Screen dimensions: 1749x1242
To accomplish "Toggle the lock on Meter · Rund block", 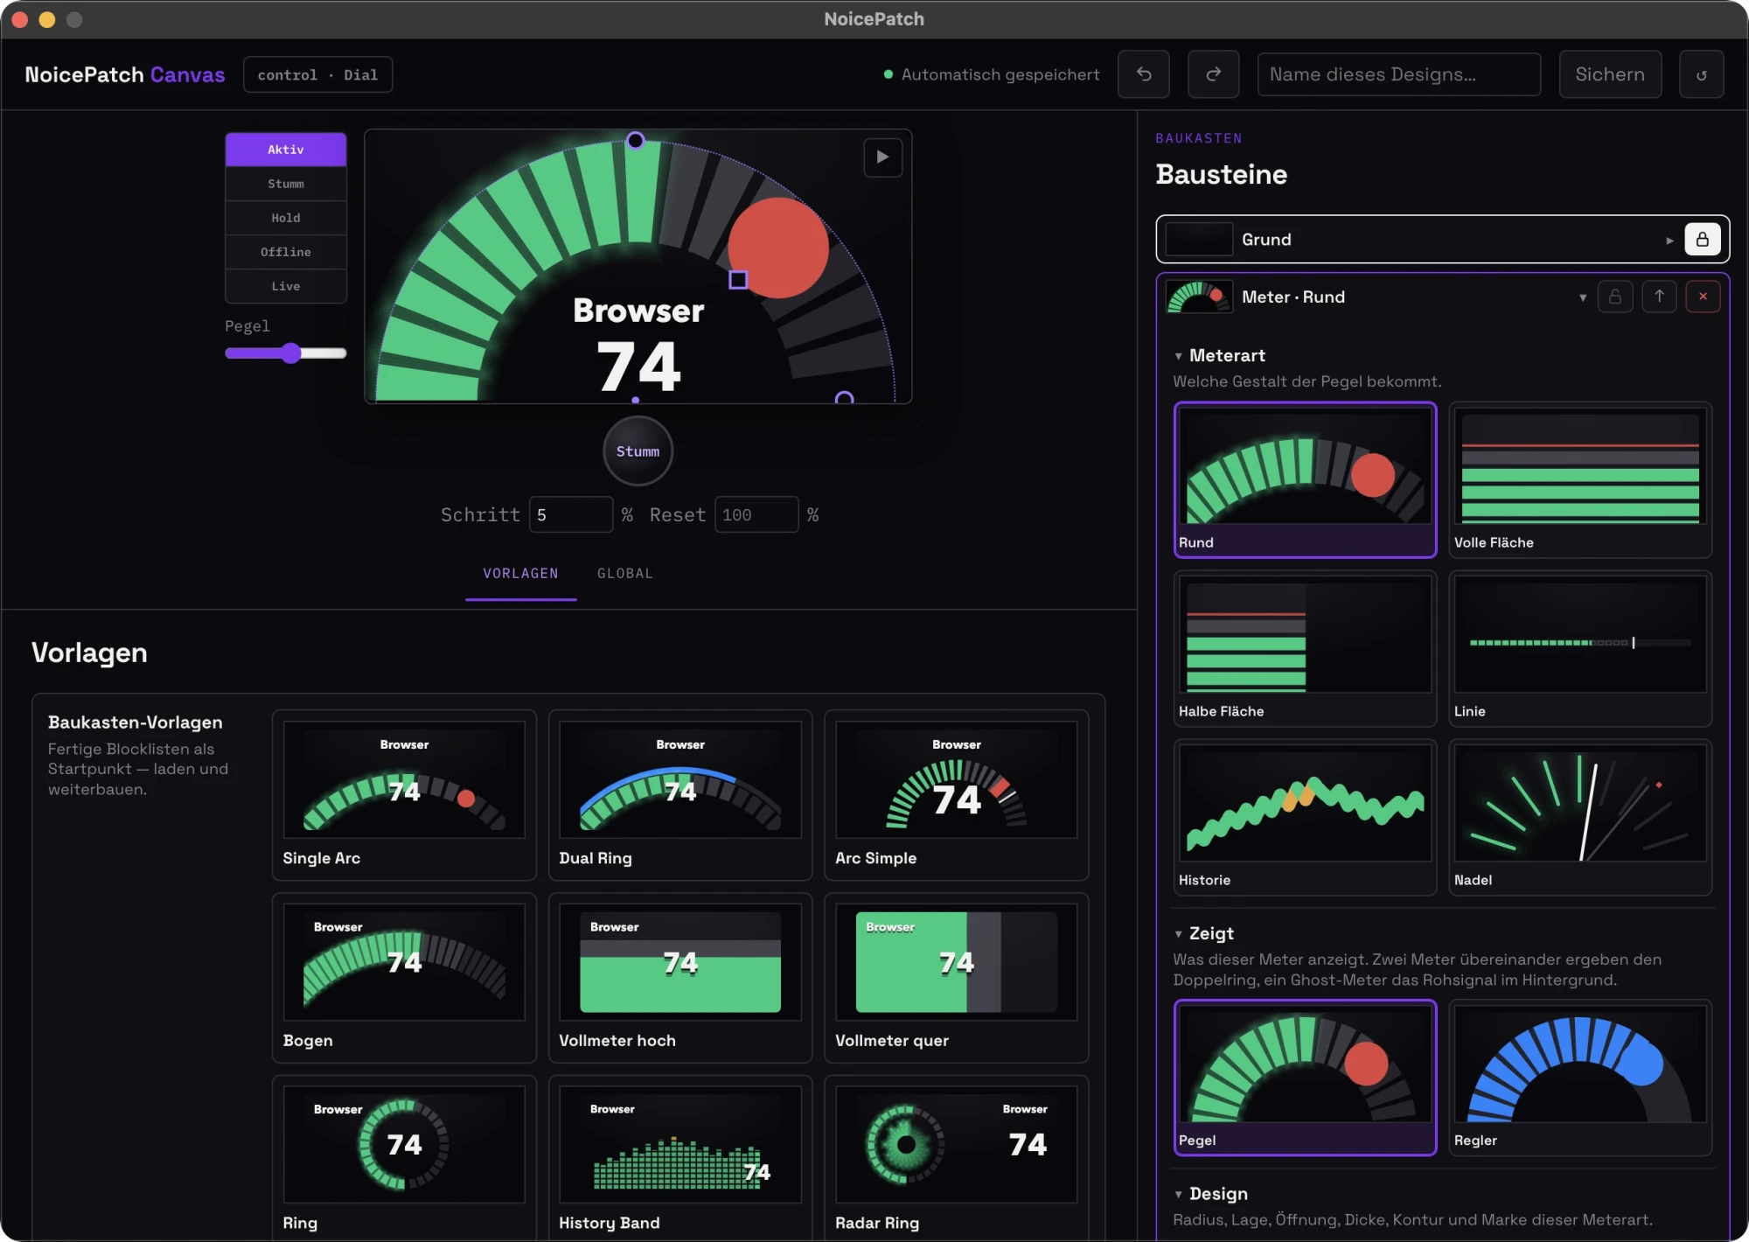I will 1614,297.
